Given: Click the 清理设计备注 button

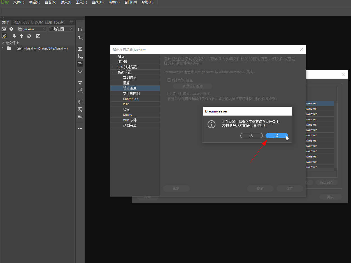Looking at the screenshot, I should pos(192,86).
